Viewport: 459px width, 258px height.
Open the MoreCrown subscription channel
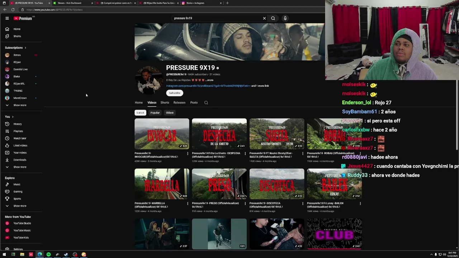[22, 98]
